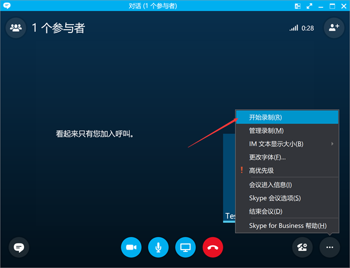Toggle the video camera on

[131, 247]
